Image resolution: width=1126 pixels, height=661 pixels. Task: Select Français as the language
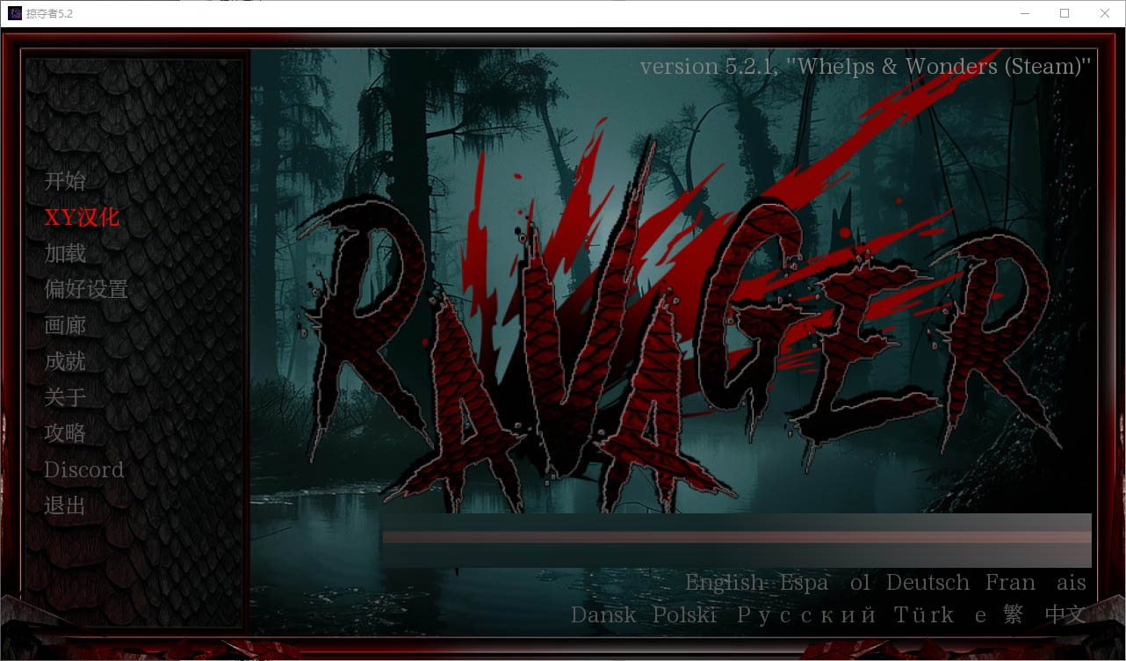(x=1036, y=583)
